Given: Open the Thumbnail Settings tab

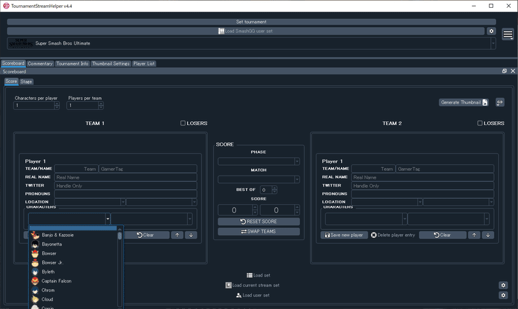Looking at the screenshot, I should 111,63.
